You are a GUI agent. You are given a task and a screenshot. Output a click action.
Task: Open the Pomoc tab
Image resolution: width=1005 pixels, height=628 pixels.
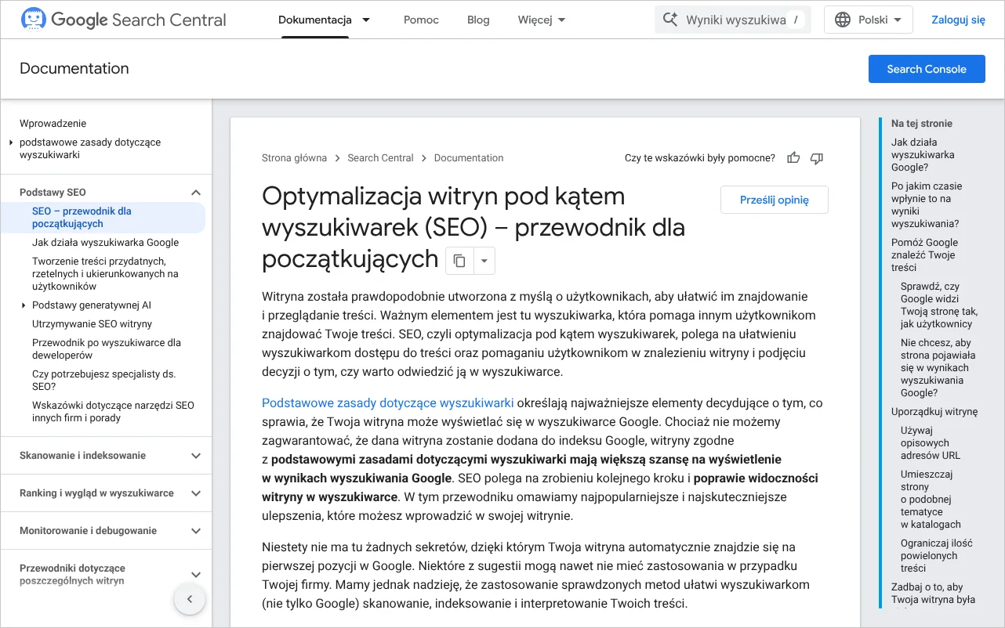point(421,20)
